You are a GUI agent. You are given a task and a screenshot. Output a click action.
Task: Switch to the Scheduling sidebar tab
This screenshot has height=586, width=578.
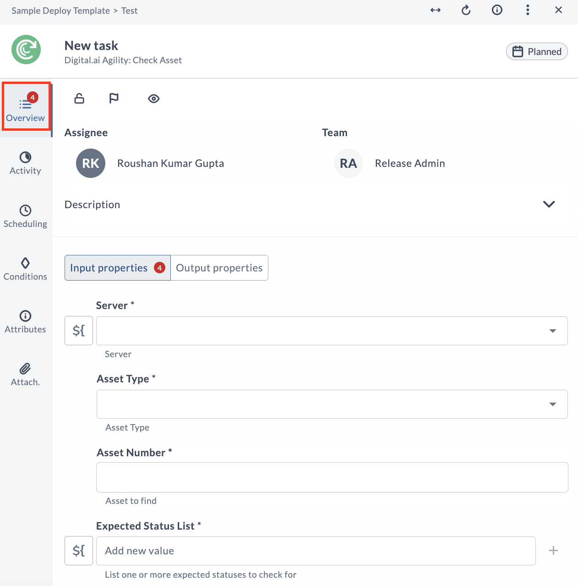pyautogui.click(x=26, y=217)
